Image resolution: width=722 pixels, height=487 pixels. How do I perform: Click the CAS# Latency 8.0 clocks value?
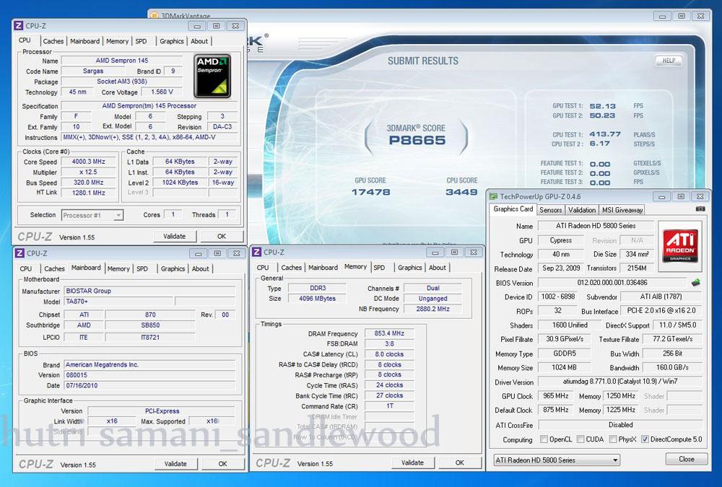click(x=389, y=354)
